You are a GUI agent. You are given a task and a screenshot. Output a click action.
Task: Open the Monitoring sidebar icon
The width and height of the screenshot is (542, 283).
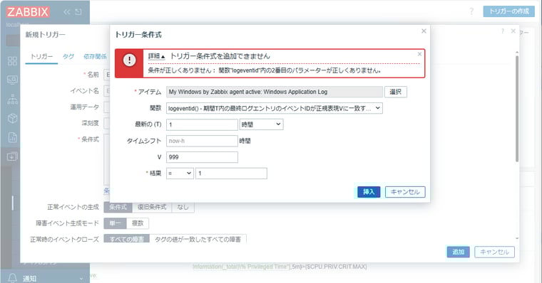12,80
